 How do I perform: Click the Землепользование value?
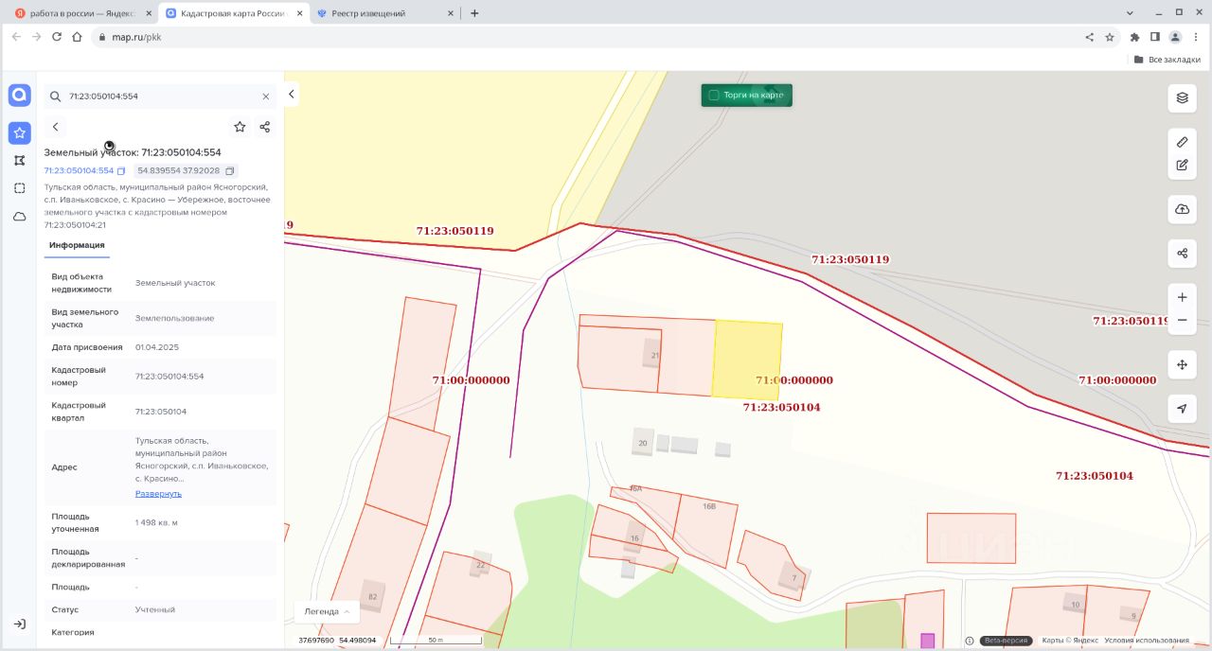point(175,318)
